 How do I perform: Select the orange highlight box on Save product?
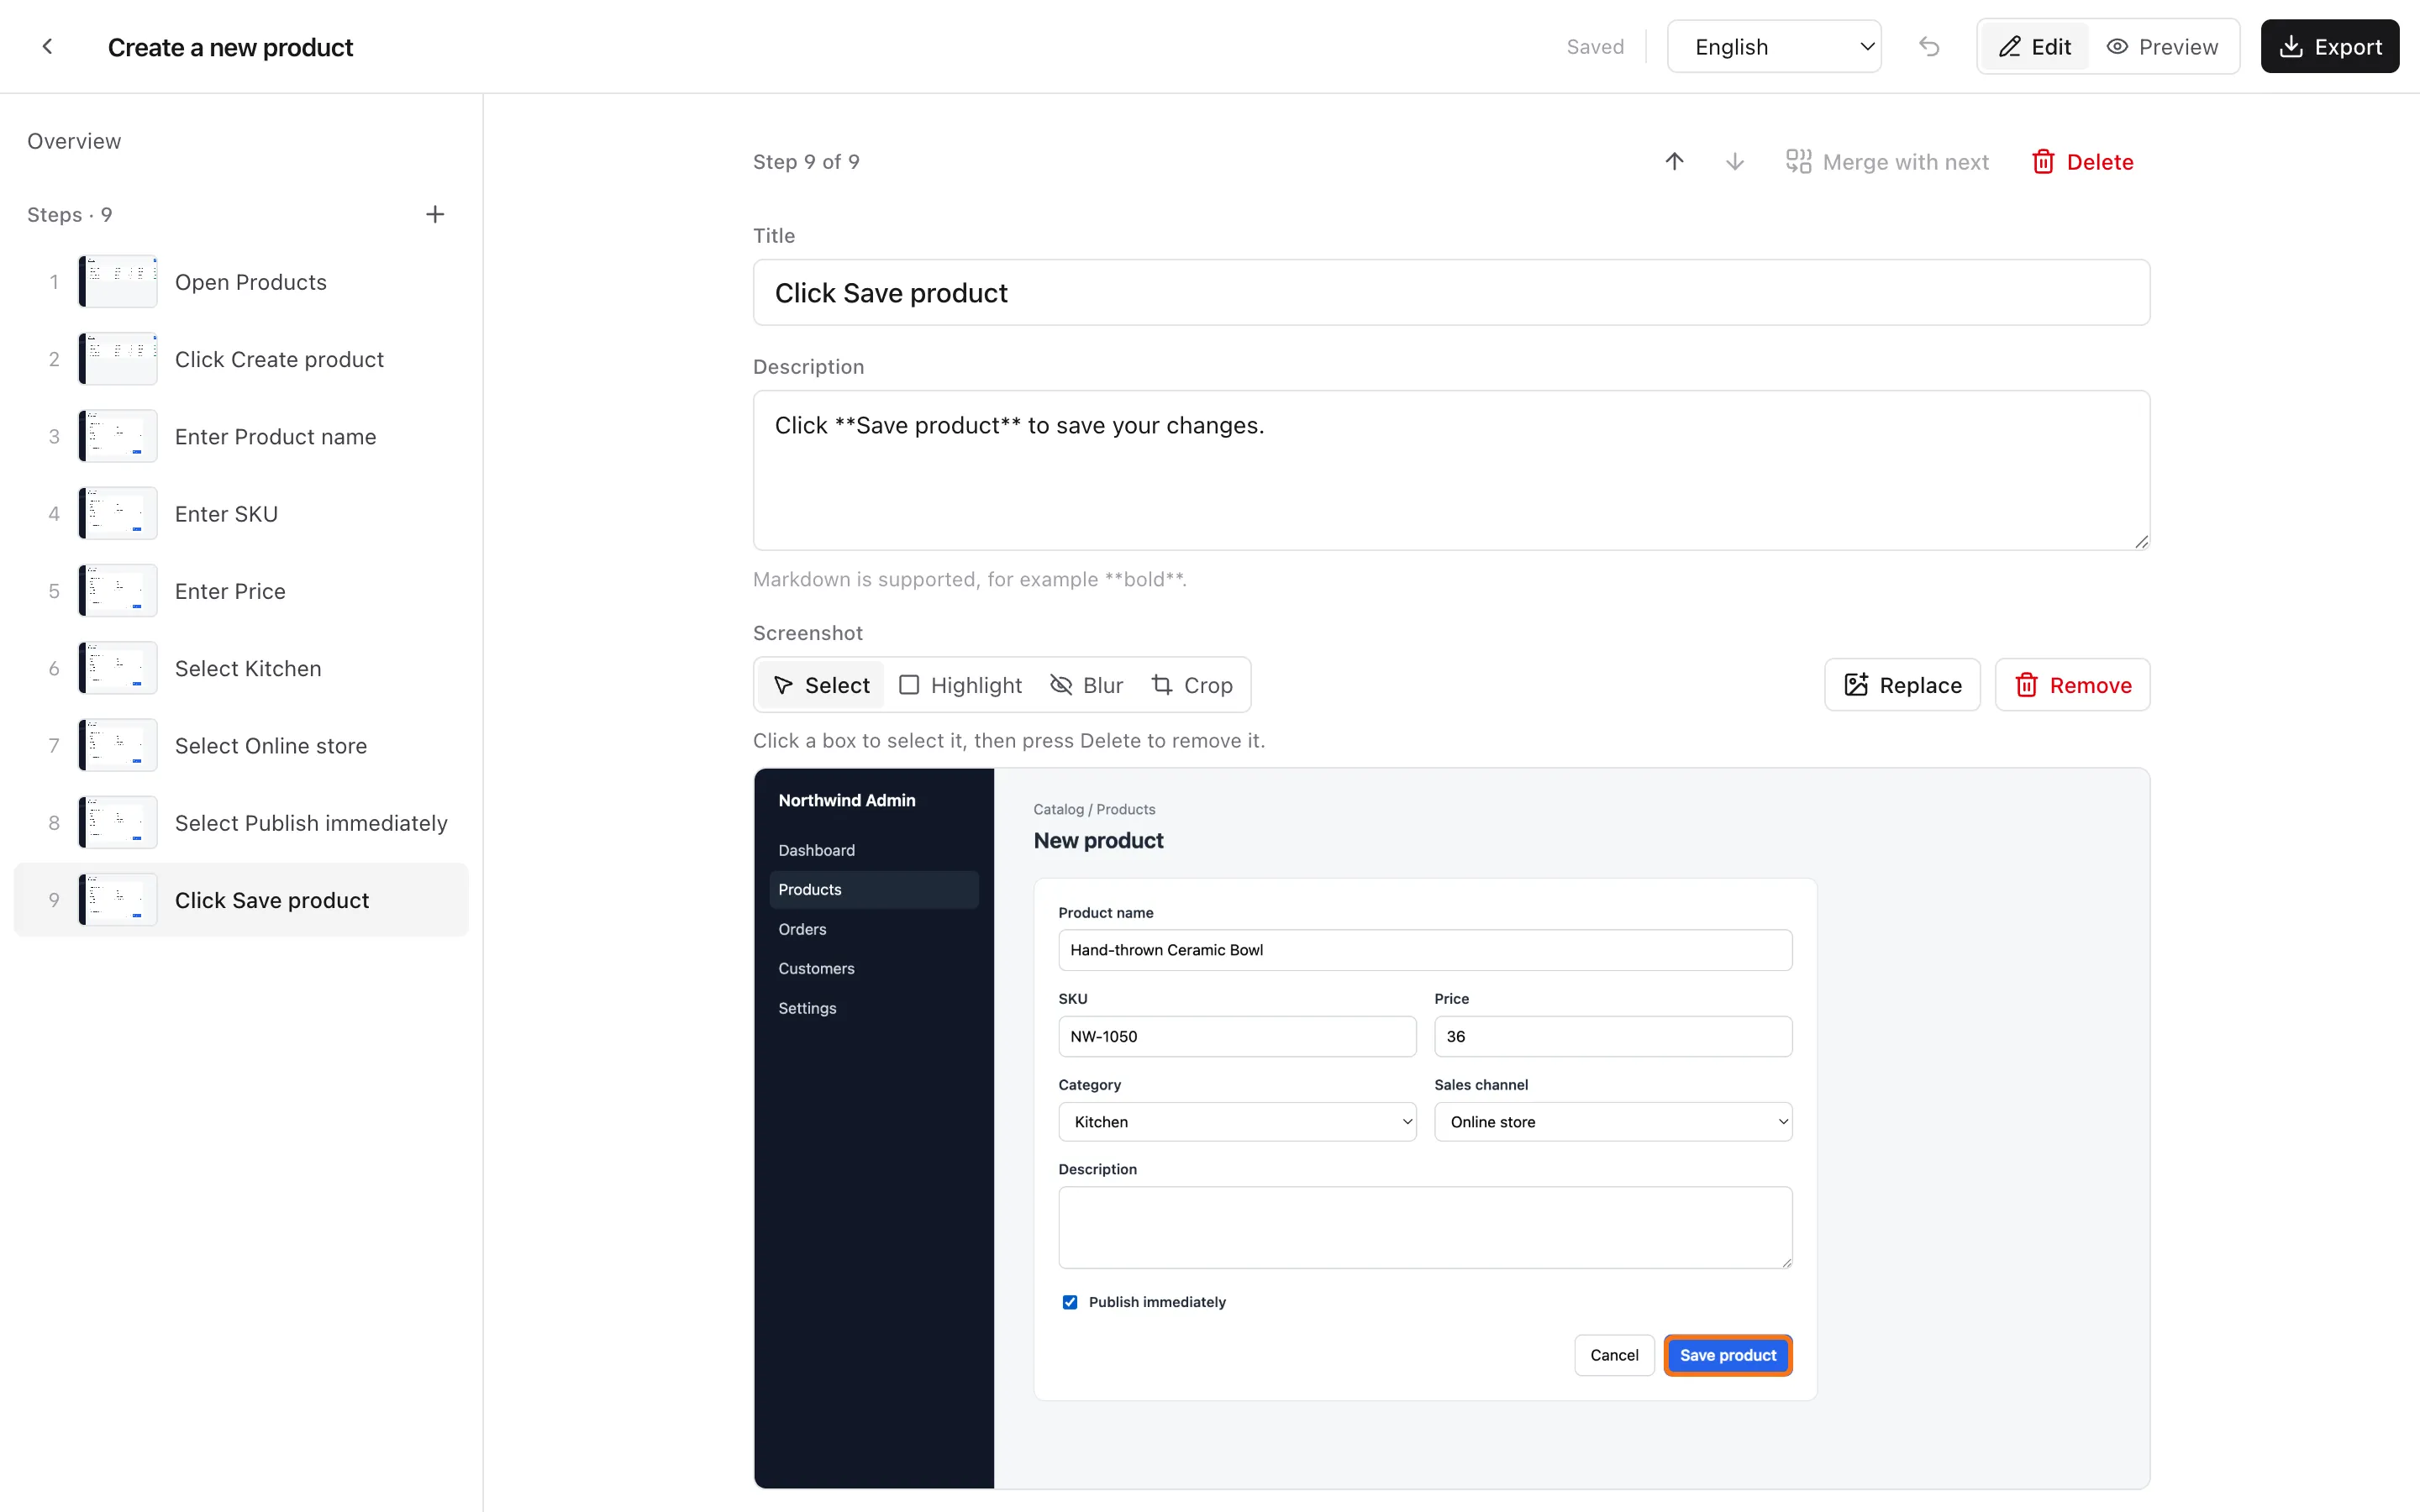pos(1728,1355)
